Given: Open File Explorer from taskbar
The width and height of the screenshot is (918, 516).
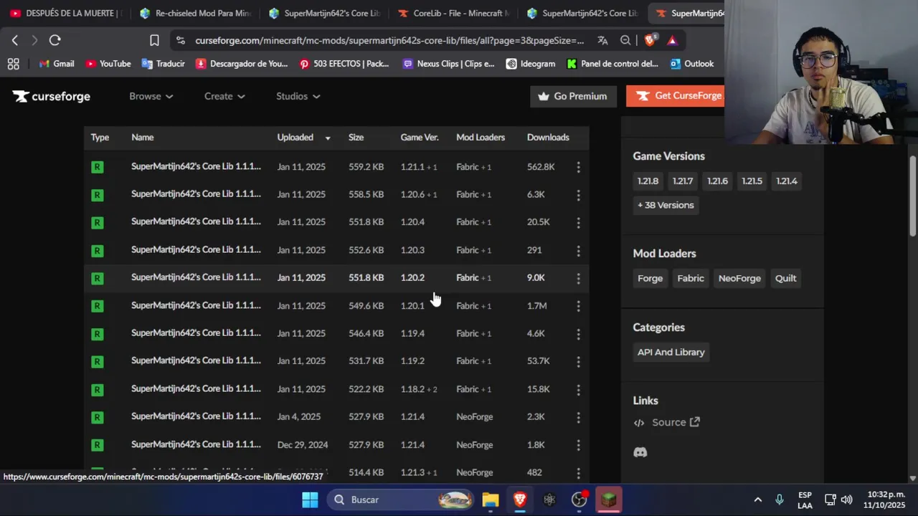Looking at the screenshot, I should [491, 500].
